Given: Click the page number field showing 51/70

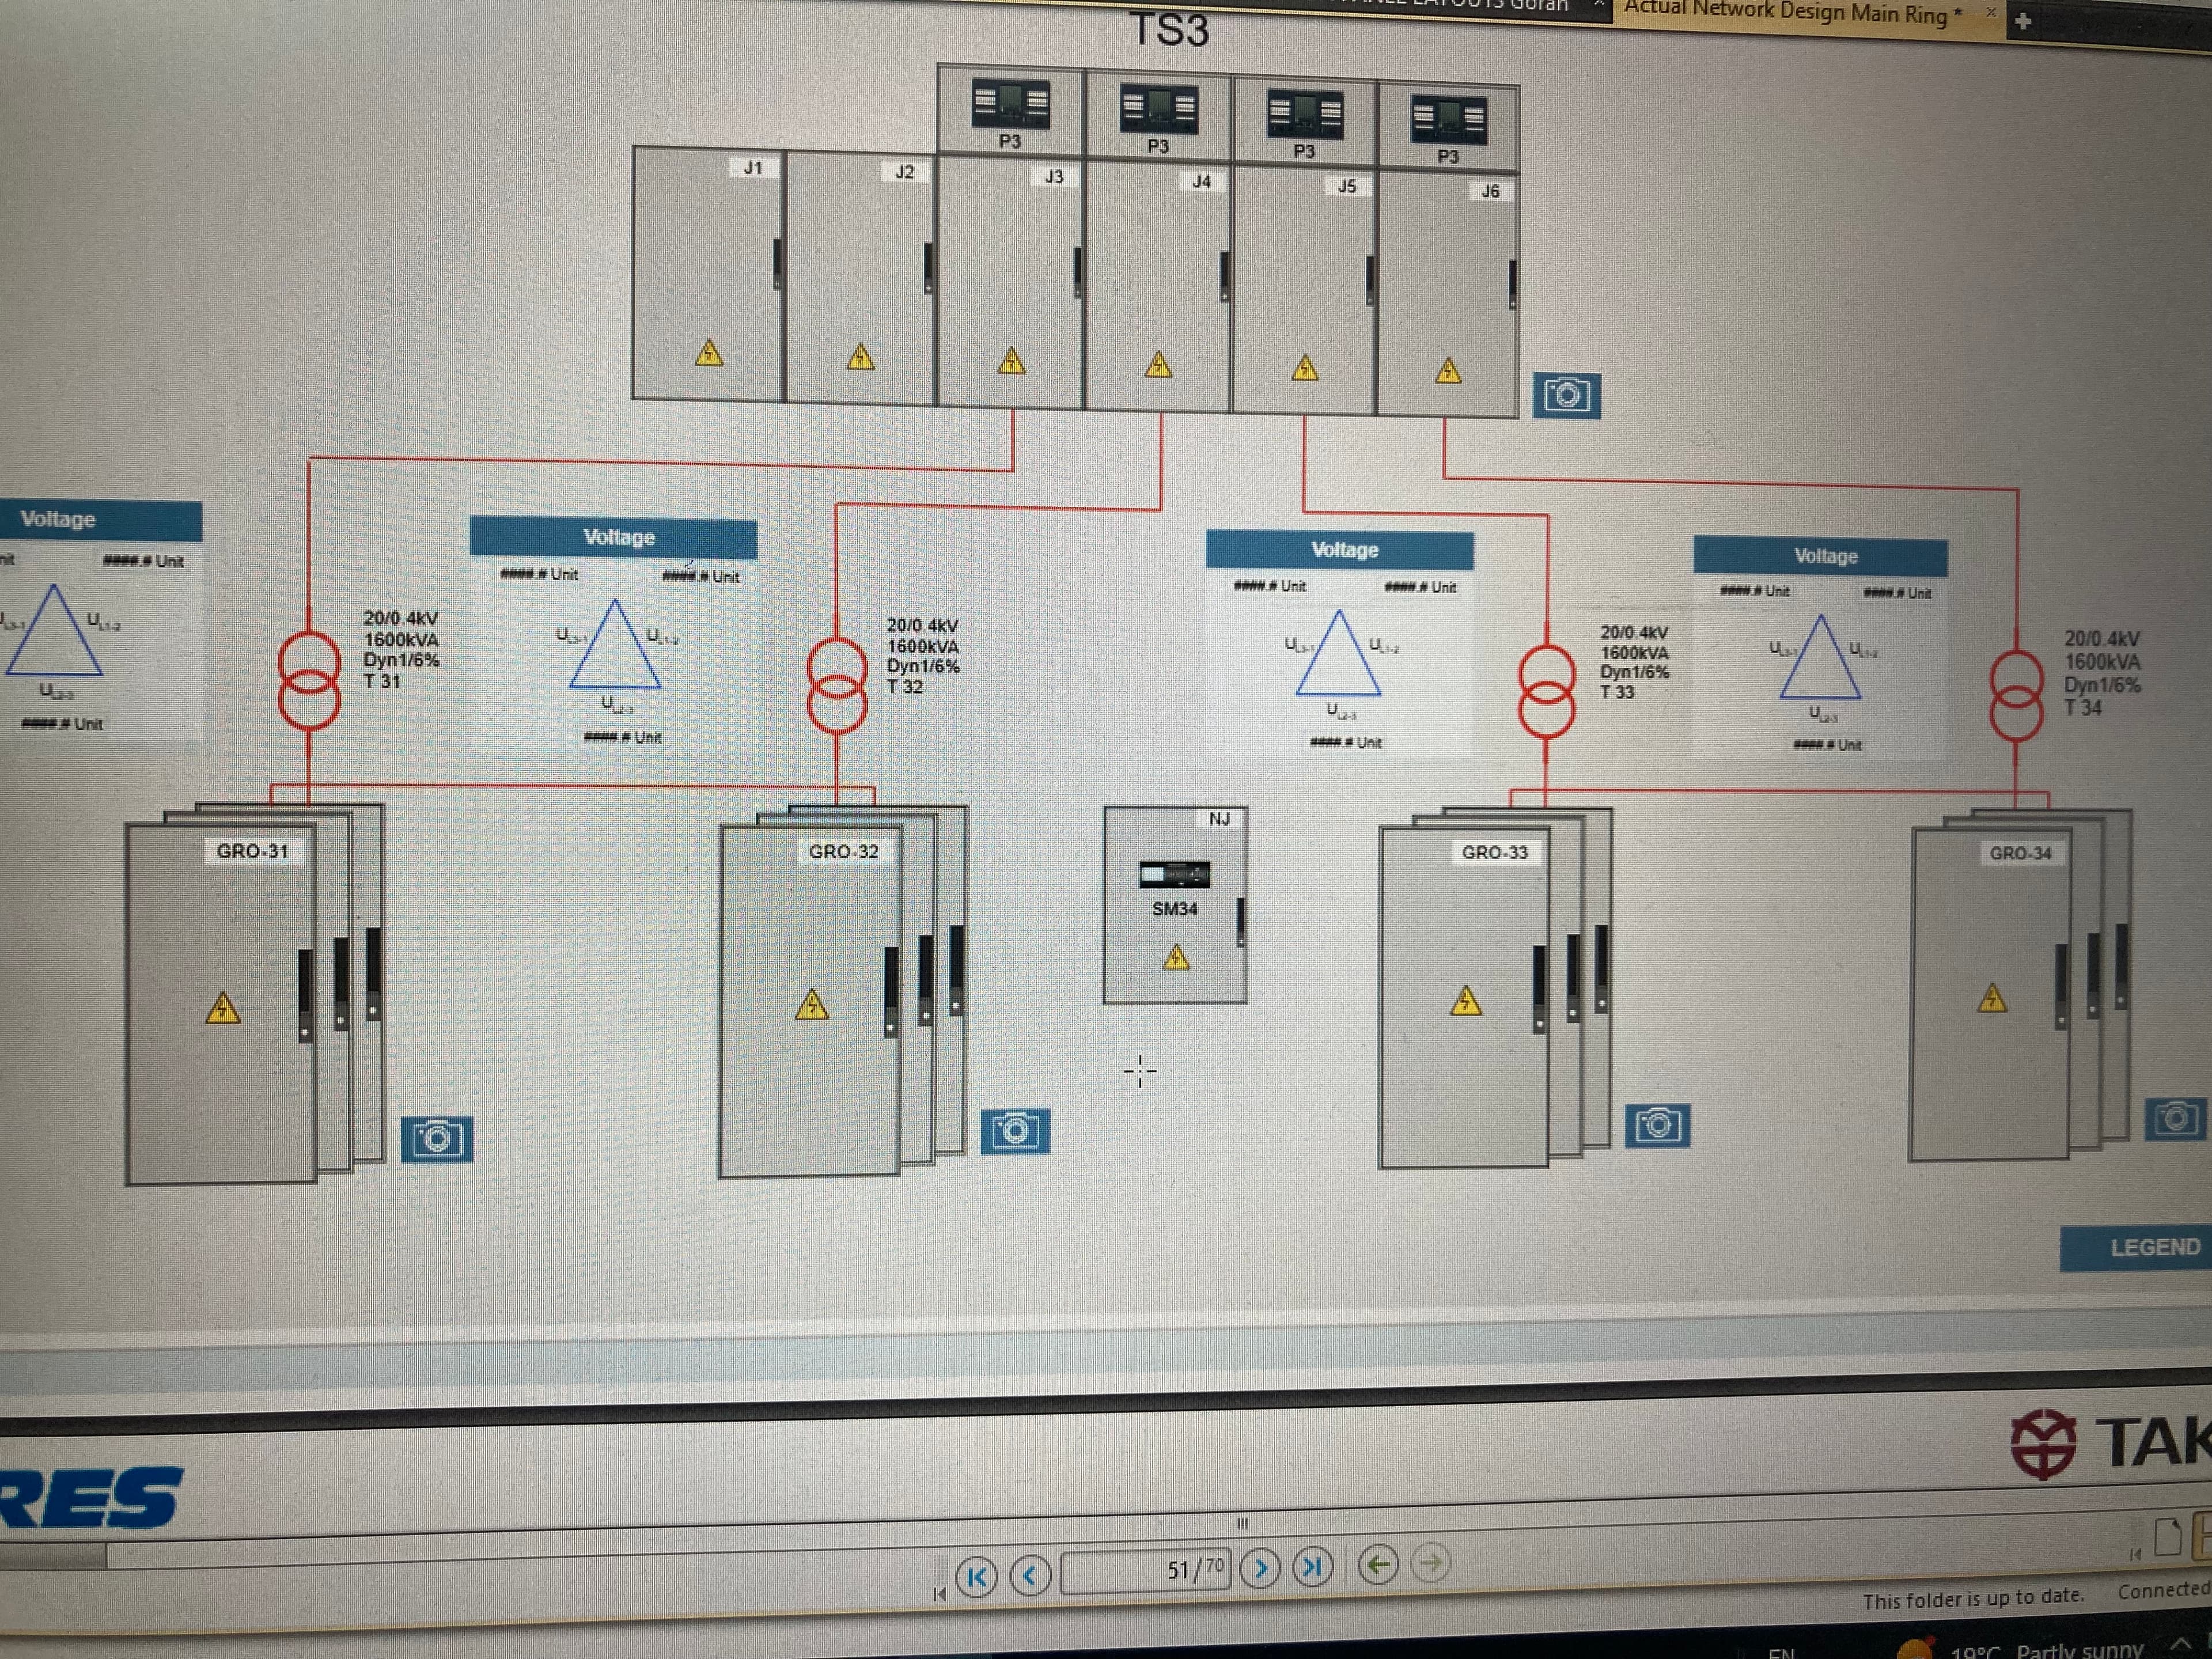Looking at the screenshot, I should tap(1145, 1571).
